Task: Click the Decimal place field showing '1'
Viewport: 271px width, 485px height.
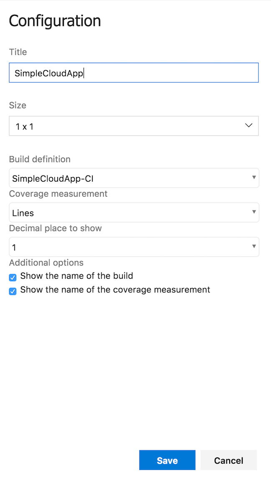Action: [x=134, y=246]
